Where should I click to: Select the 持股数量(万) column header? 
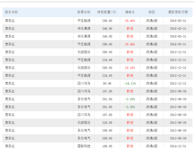[107, 12]
